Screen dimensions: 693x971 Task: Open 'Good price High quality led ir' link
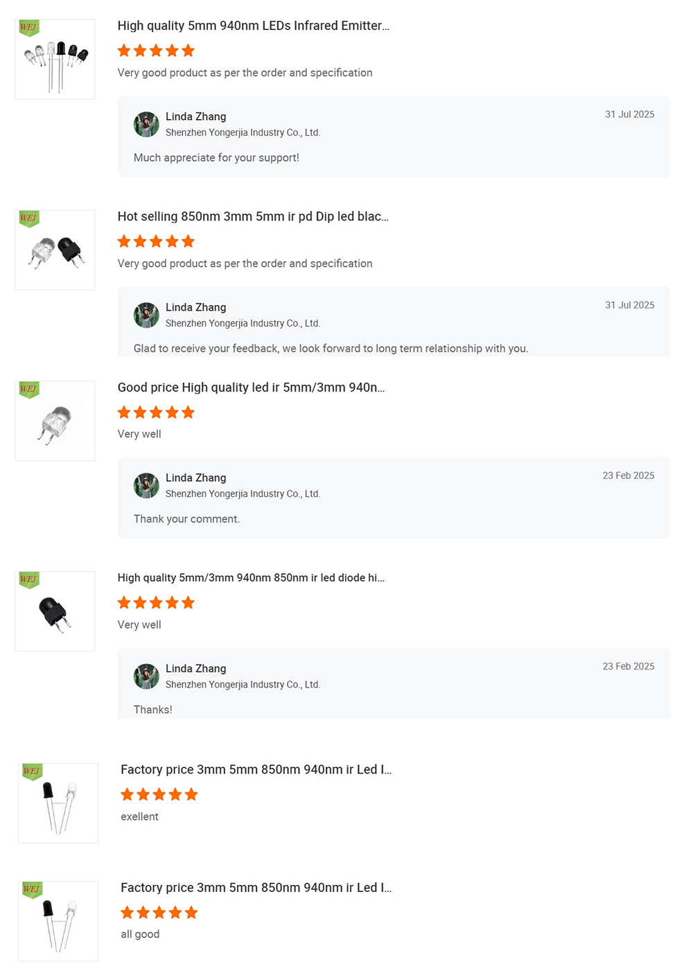251,387
